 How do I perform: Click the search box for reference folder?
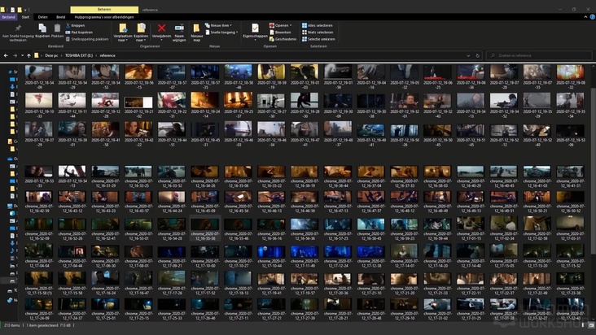[x=537, y=55]
